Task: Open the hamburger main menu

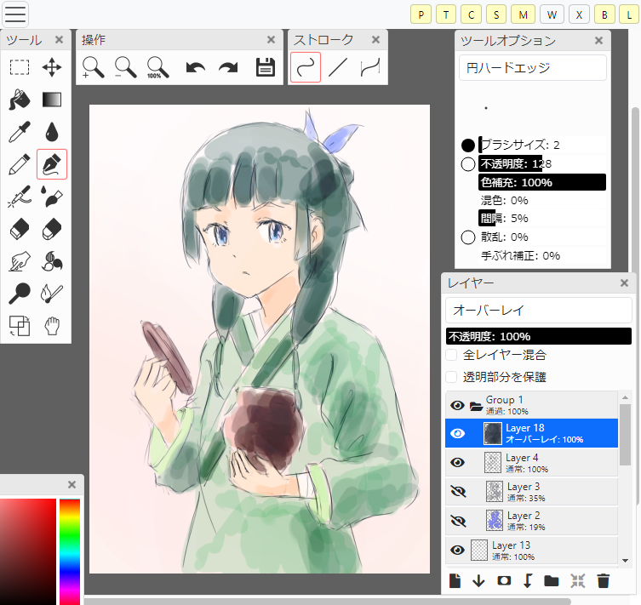Action: point(15,14)
